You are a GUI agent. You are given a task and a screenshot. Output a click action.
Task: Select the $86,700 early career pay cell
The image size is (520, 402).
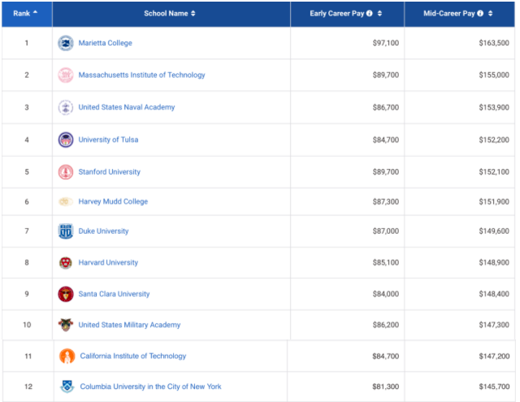pos(348,107)
